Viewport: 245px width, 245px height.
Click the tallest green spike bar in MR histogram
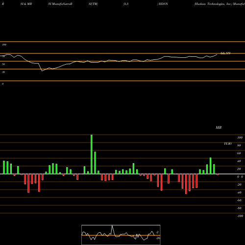(92, 154)
